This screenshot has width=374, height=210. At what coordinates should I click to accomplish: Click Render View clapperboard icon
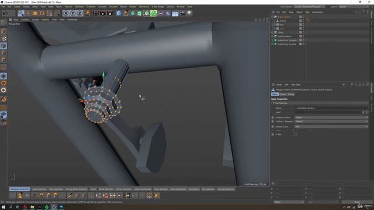[96, 13]
